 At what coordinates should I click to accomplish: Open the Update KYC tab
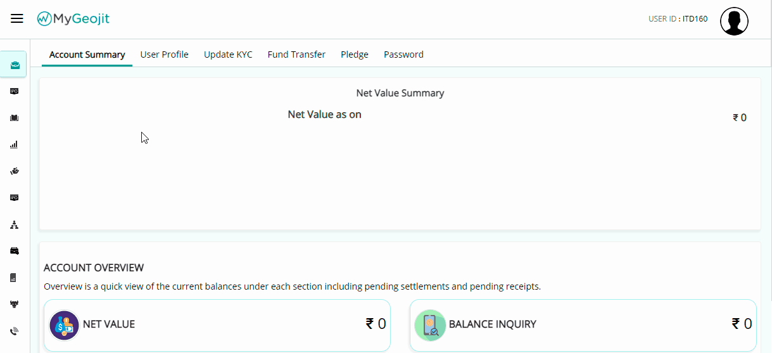pyautogui.click(x=228, y=55)
